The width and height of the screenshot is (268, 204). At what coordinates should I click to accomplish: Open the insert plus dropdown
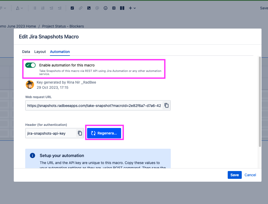[132, 8]
